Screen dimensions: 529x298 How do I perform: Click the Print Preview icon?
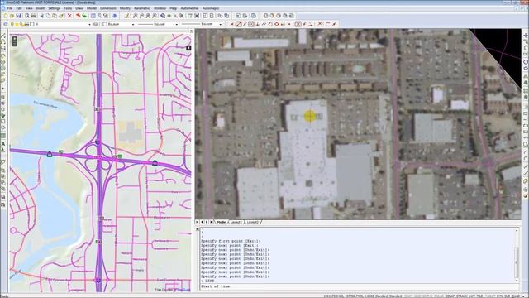pyautogui.click(x=27, y=16)
